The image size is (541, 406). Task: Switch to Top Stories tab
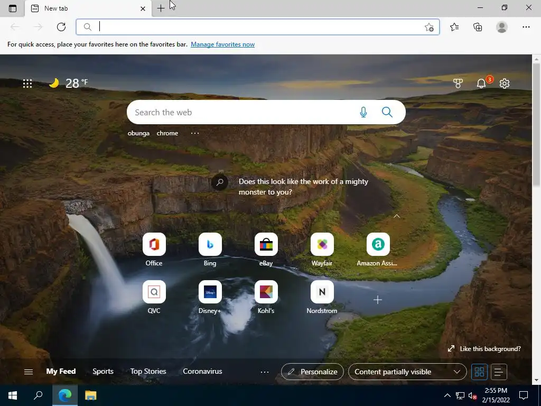(x=148, y=372)
